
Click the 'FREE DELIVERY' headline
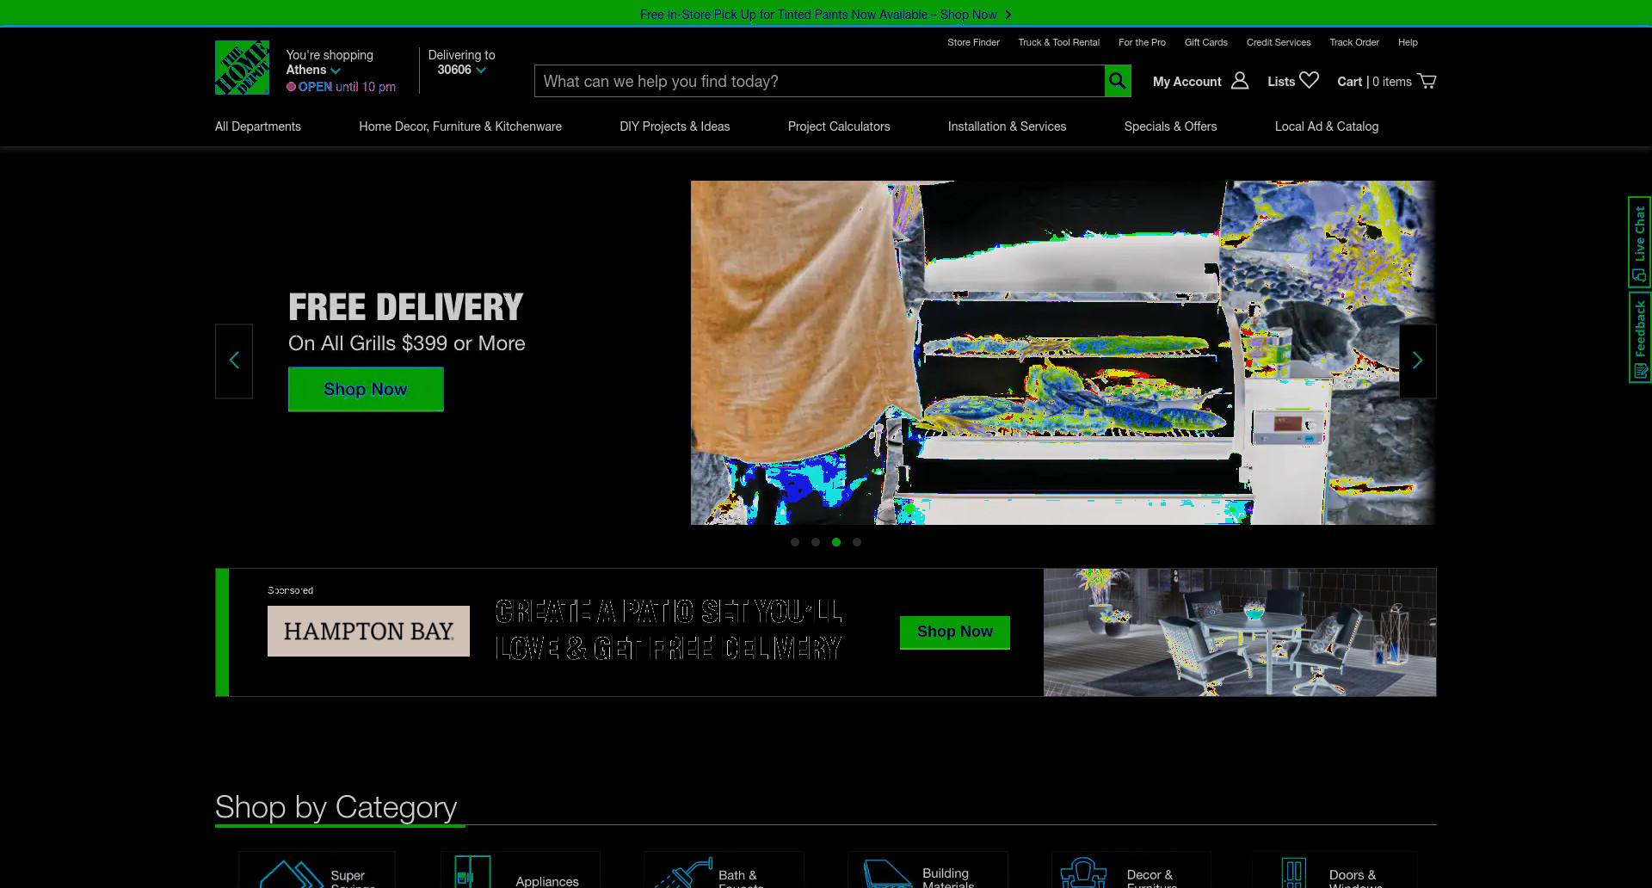tap(405, 307)
